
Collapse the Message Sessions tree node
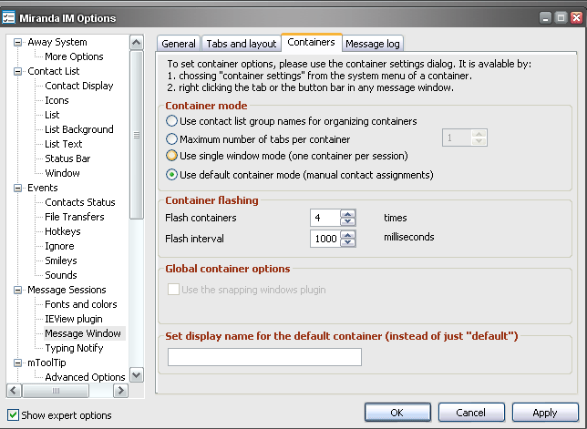pyautogui.click(x=17, y=290)
